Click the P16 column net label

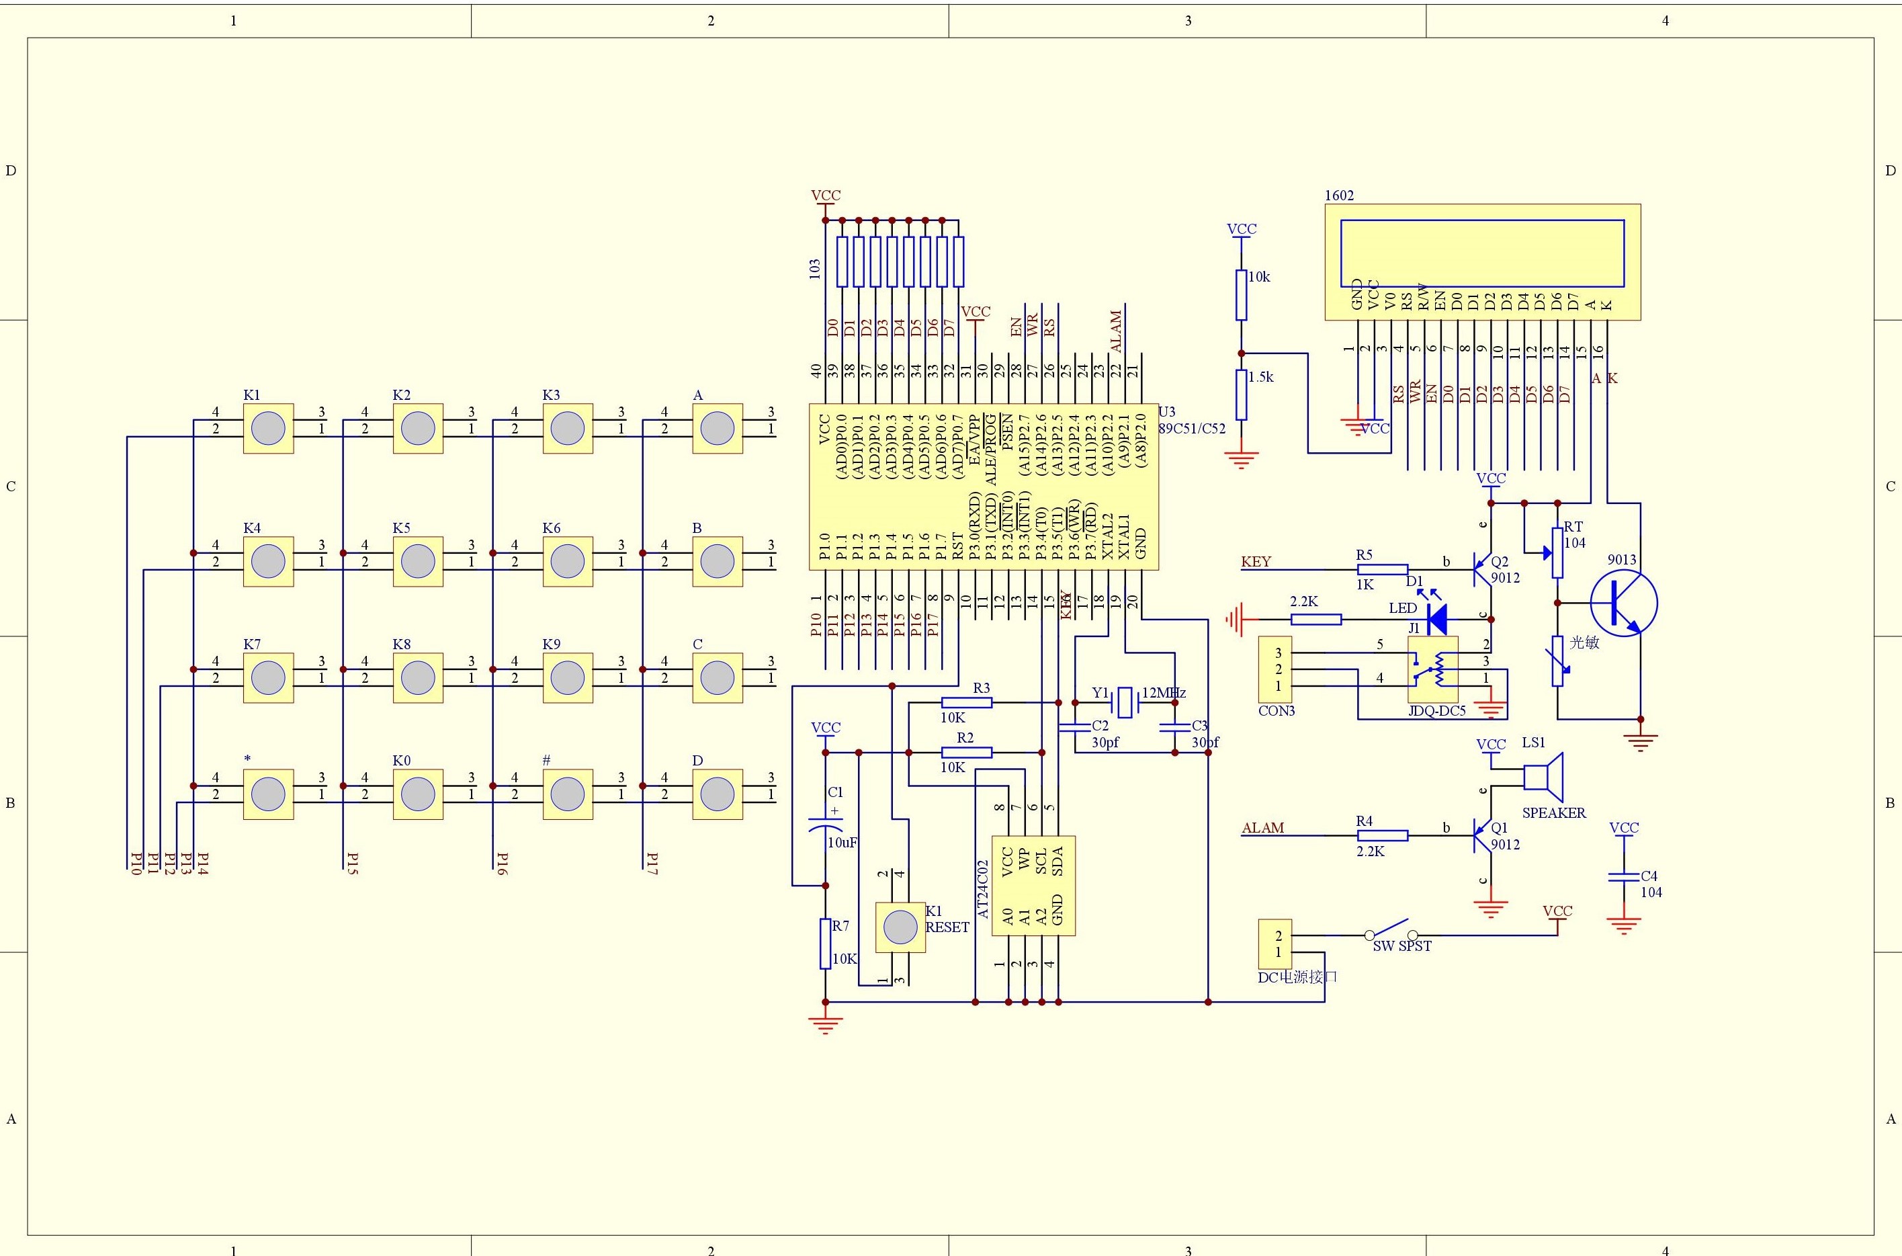point(502,863)
